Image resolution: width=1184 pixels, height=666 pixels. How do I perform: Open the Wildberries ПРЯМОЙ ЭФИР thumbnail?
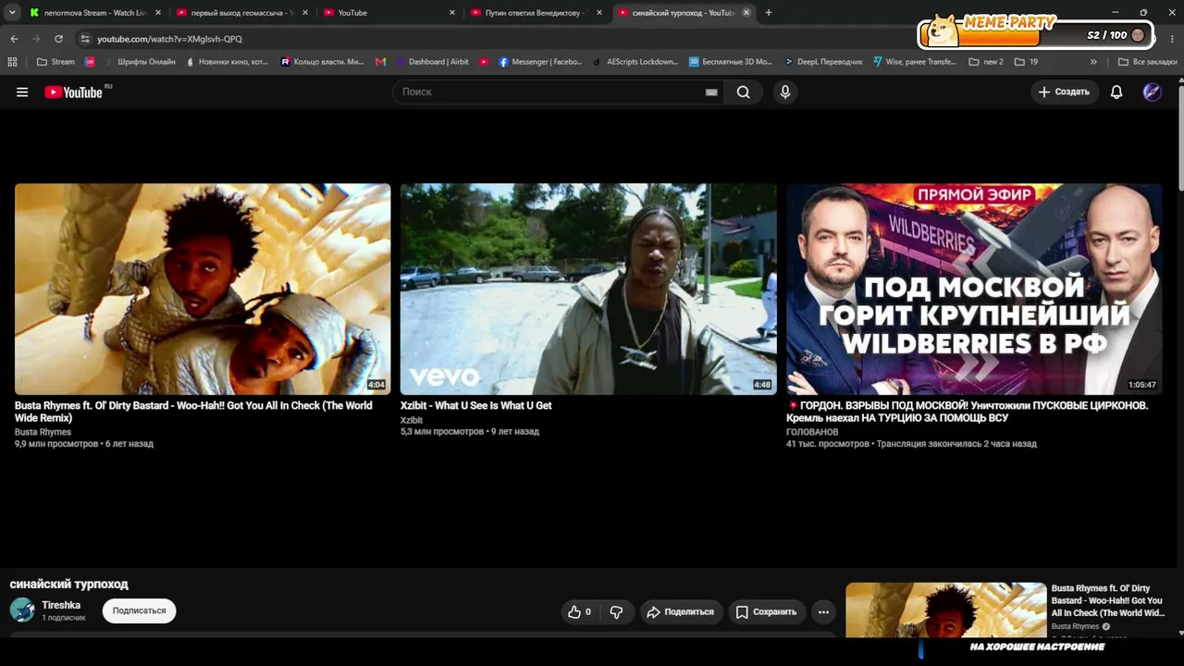click(974, 289)
